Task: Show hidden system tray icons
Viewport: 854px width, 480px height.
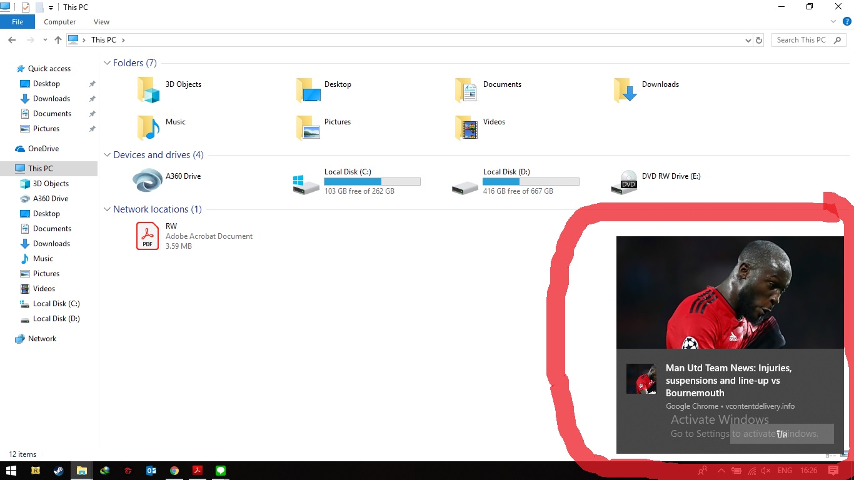Action: coord(721,471)
